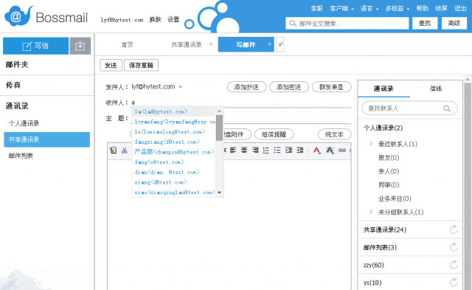The width and height of the screenshot is (472, 290).
Task: Expand the 未分组联系人(1) group
Action: coord(371,212)
